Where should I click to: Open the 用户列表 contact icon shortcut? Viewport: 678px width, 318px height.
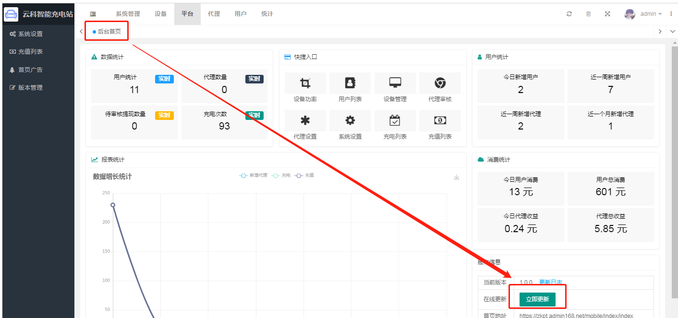350,83
